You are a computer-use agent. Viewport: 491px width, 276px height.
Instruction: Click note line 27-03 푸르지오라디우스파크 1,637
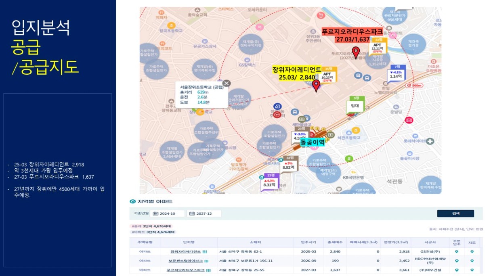(54, 177)
